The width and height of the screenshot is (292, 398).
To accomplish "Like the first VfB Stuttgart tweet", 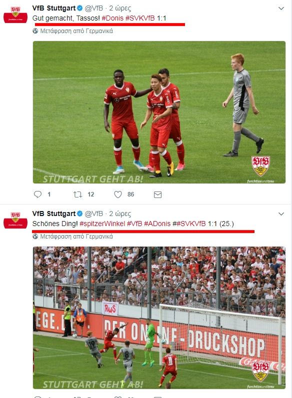I will click(118, 194).
